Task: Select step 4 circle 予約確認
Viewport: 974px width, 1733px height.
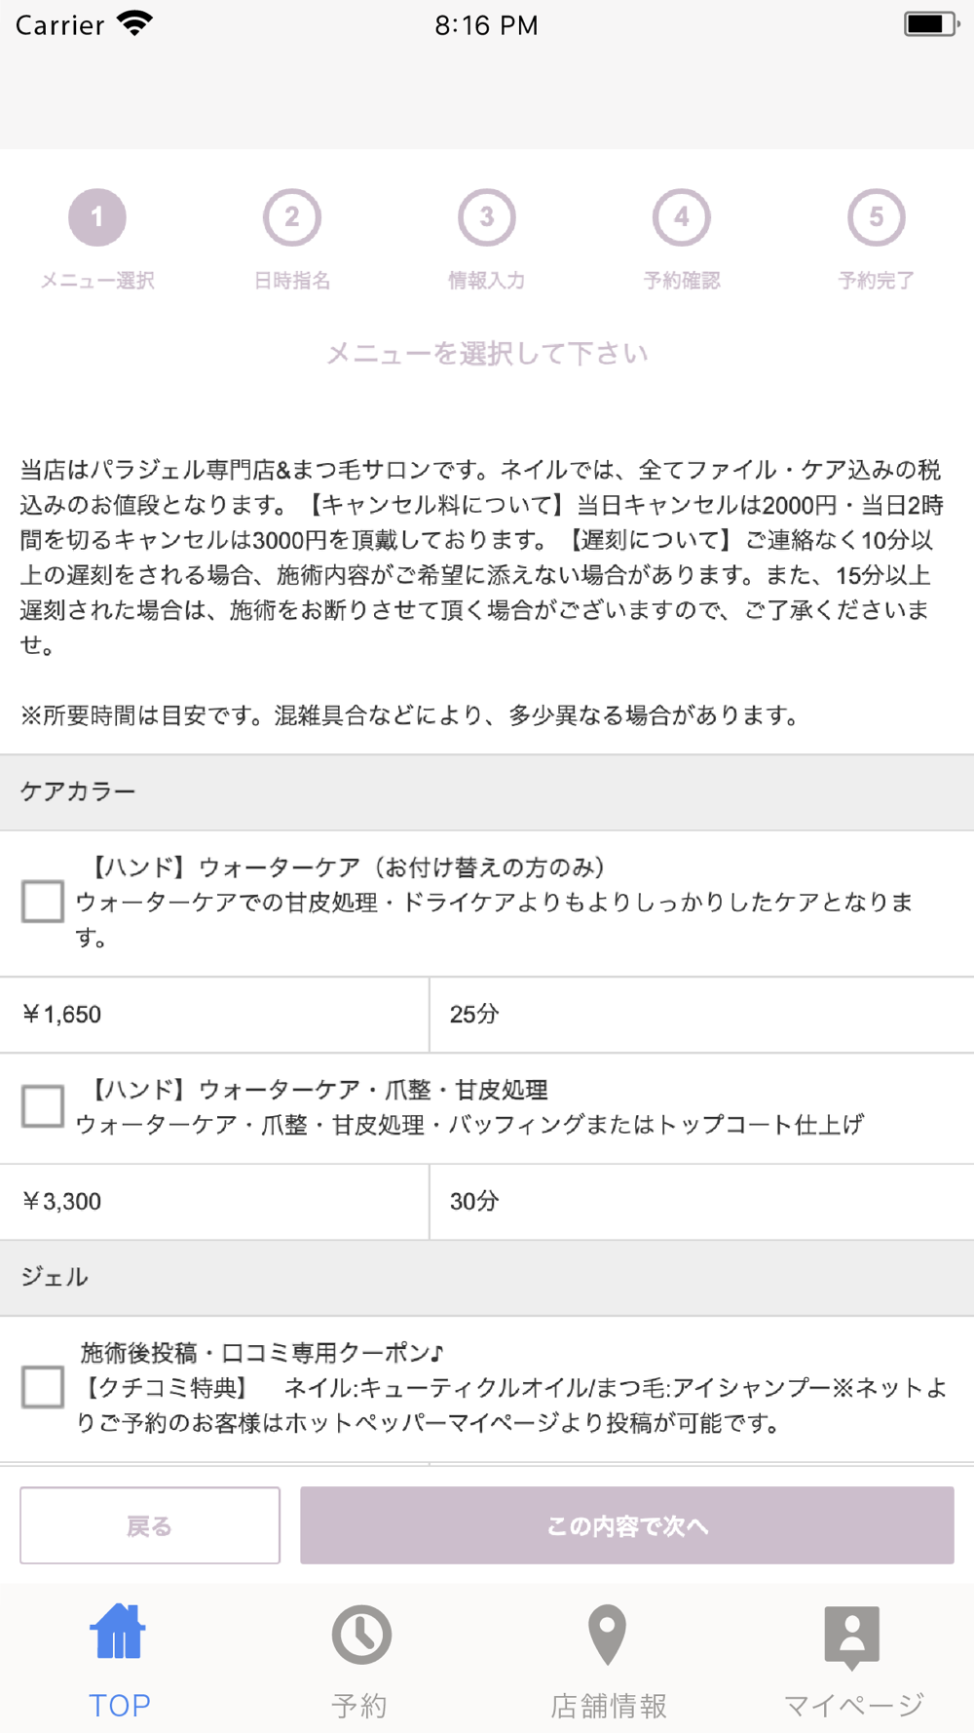Action: point(682,217)
